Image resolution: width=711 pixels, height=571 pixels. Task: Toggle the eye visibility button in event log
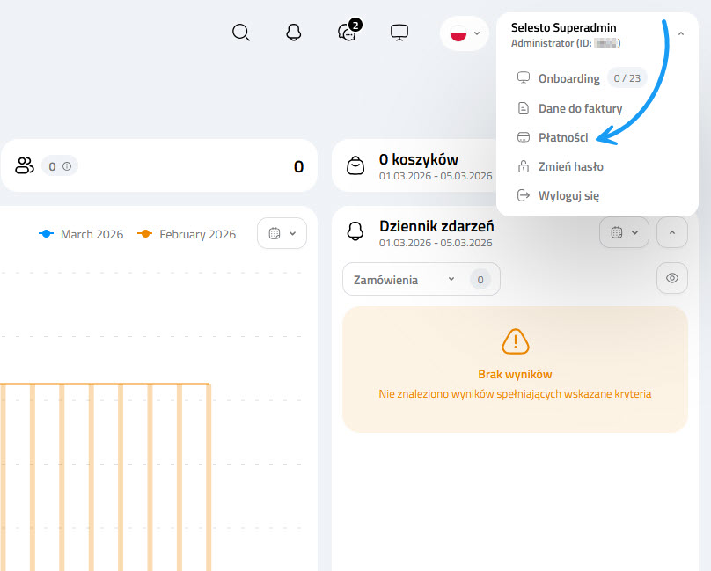672,278
